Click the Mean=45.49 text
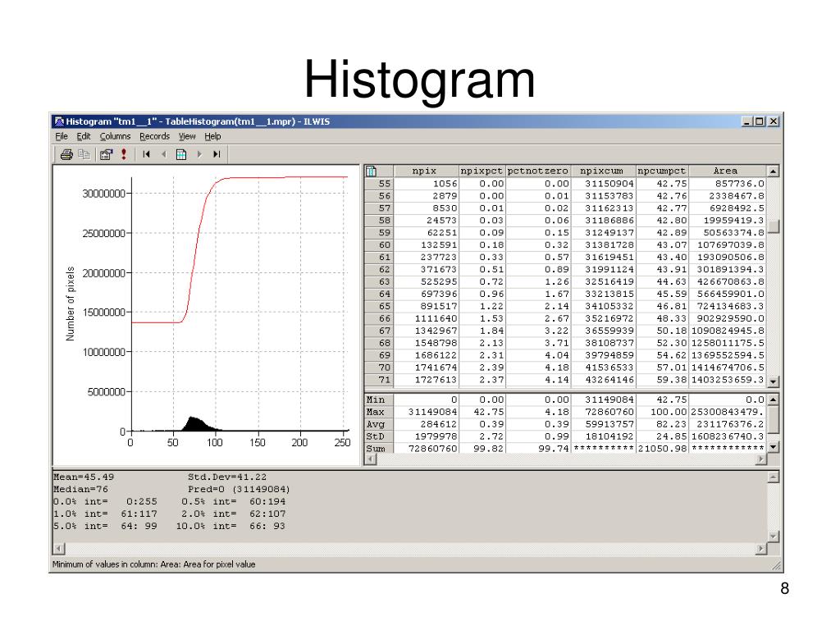The width and height of the screenshot is (840, 630). [x=84, y=477]
